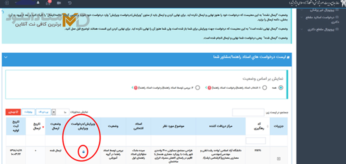Click the tracking code cell in the row
Screen dimensions: 346x164
[x=258, y=151]
